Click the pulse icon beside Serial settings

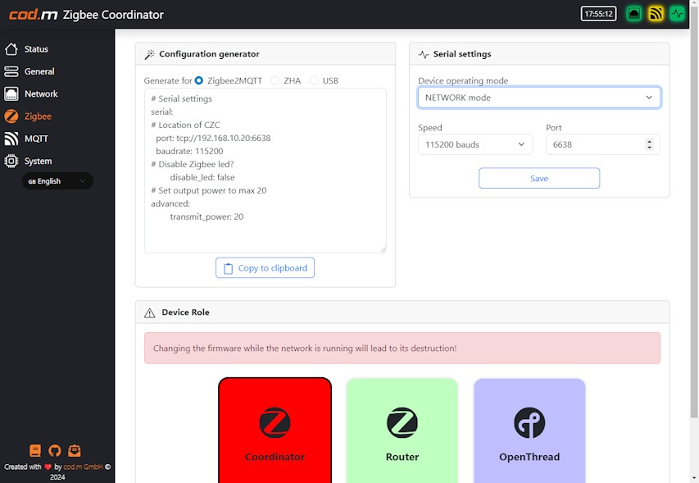tap(424, 54)
